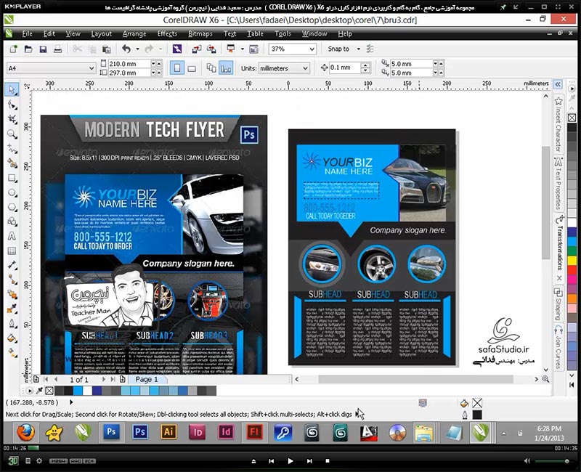Screen dimensions: 581x472
Task: Click the horizontal canvas scrollbar
Action: pos(415,379)
